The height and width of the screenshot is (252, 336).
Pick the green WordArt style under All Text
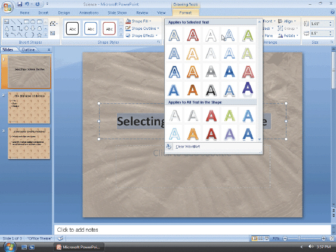[x=230, y=116]
